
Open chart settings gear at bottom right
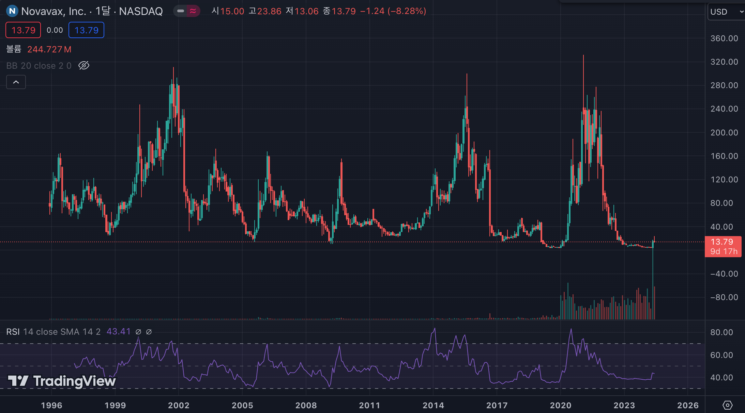click(727, 405)
